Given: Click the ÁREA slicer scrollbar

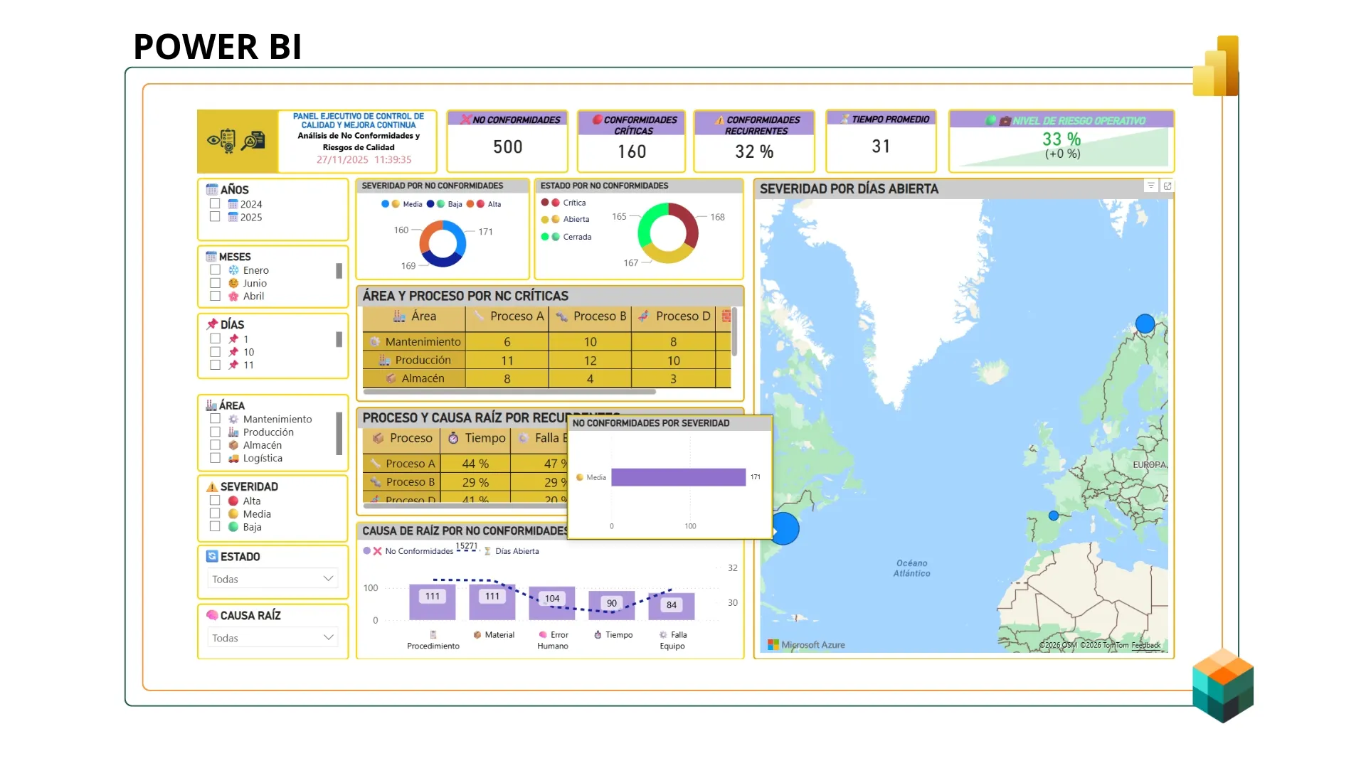Looking at the screenshot, I should click(339, 433).
